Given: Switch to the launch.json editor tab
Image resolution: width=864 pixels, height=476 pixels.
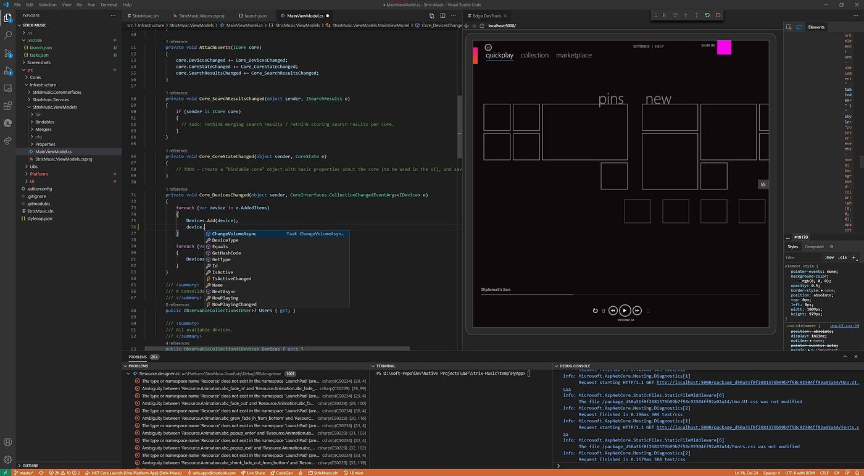Looking at the screenshot, I should coord(255,15).
